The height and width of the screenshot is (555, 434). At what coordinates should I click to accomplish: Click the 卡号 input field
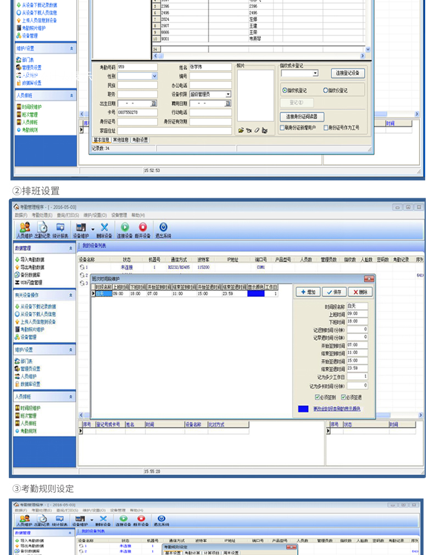pos(137,112)
